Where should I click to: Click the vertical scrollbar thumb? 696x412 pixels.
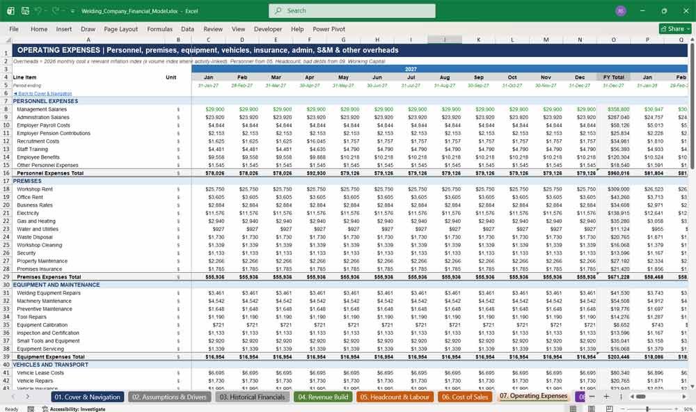point(692,106)
